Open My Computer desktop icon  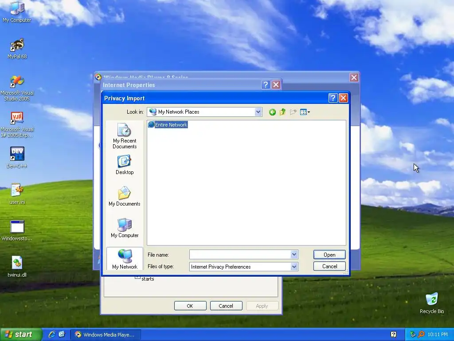[x=17, y=12]
